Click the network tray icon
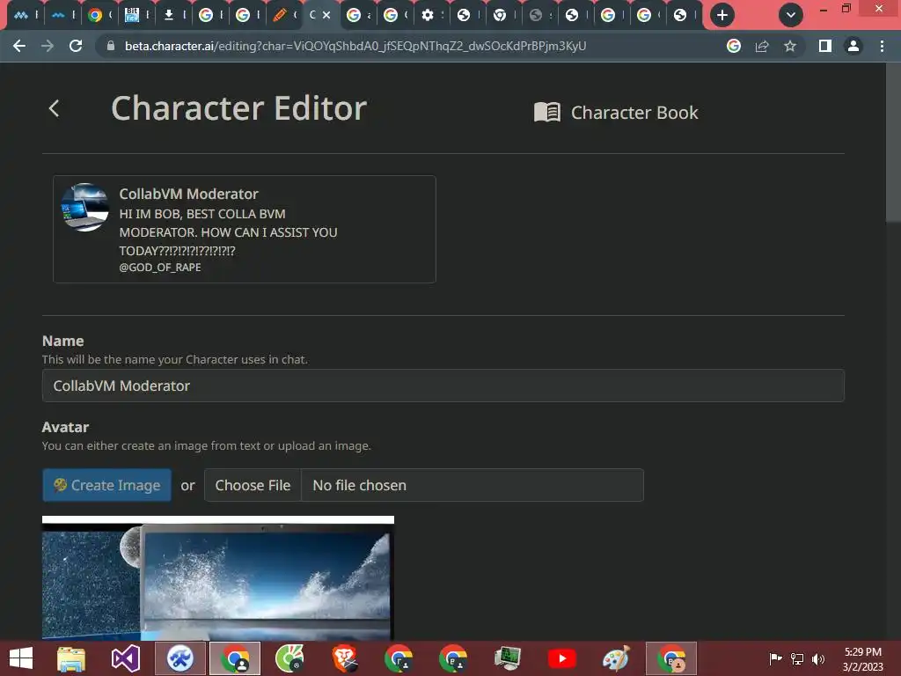Screen dimensions: 901x676 [x=797, y=658]
